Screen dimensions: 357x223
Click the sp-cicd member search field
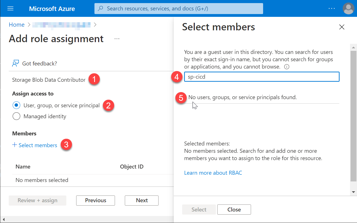coord(262,77)
